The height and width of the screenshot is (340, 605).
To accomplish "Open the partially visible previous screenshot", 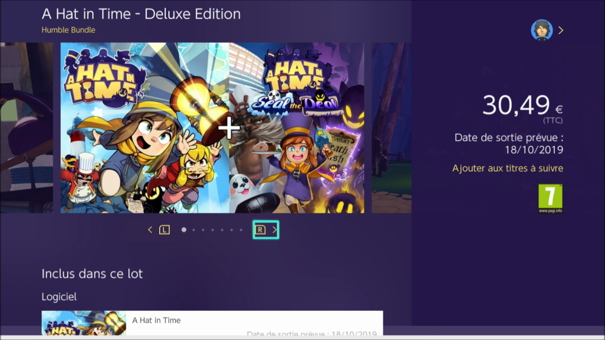I will pos(26,128).
